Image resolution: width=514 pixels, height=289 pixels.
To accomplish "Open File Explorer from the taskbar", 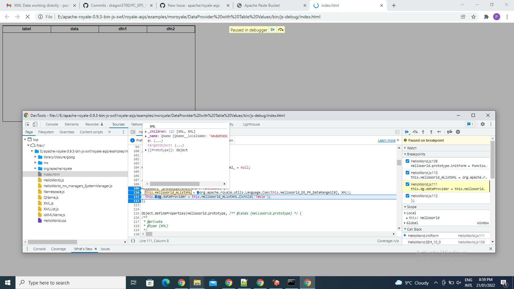I will (x=197, y=283).
